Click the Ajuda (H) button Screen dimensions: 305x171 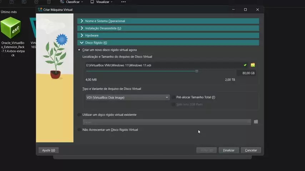49,150
